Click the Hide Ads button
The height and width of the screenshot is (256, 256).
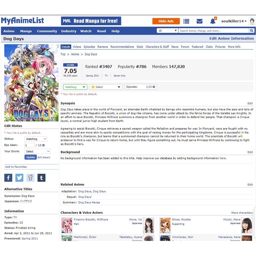pos(166,21)
